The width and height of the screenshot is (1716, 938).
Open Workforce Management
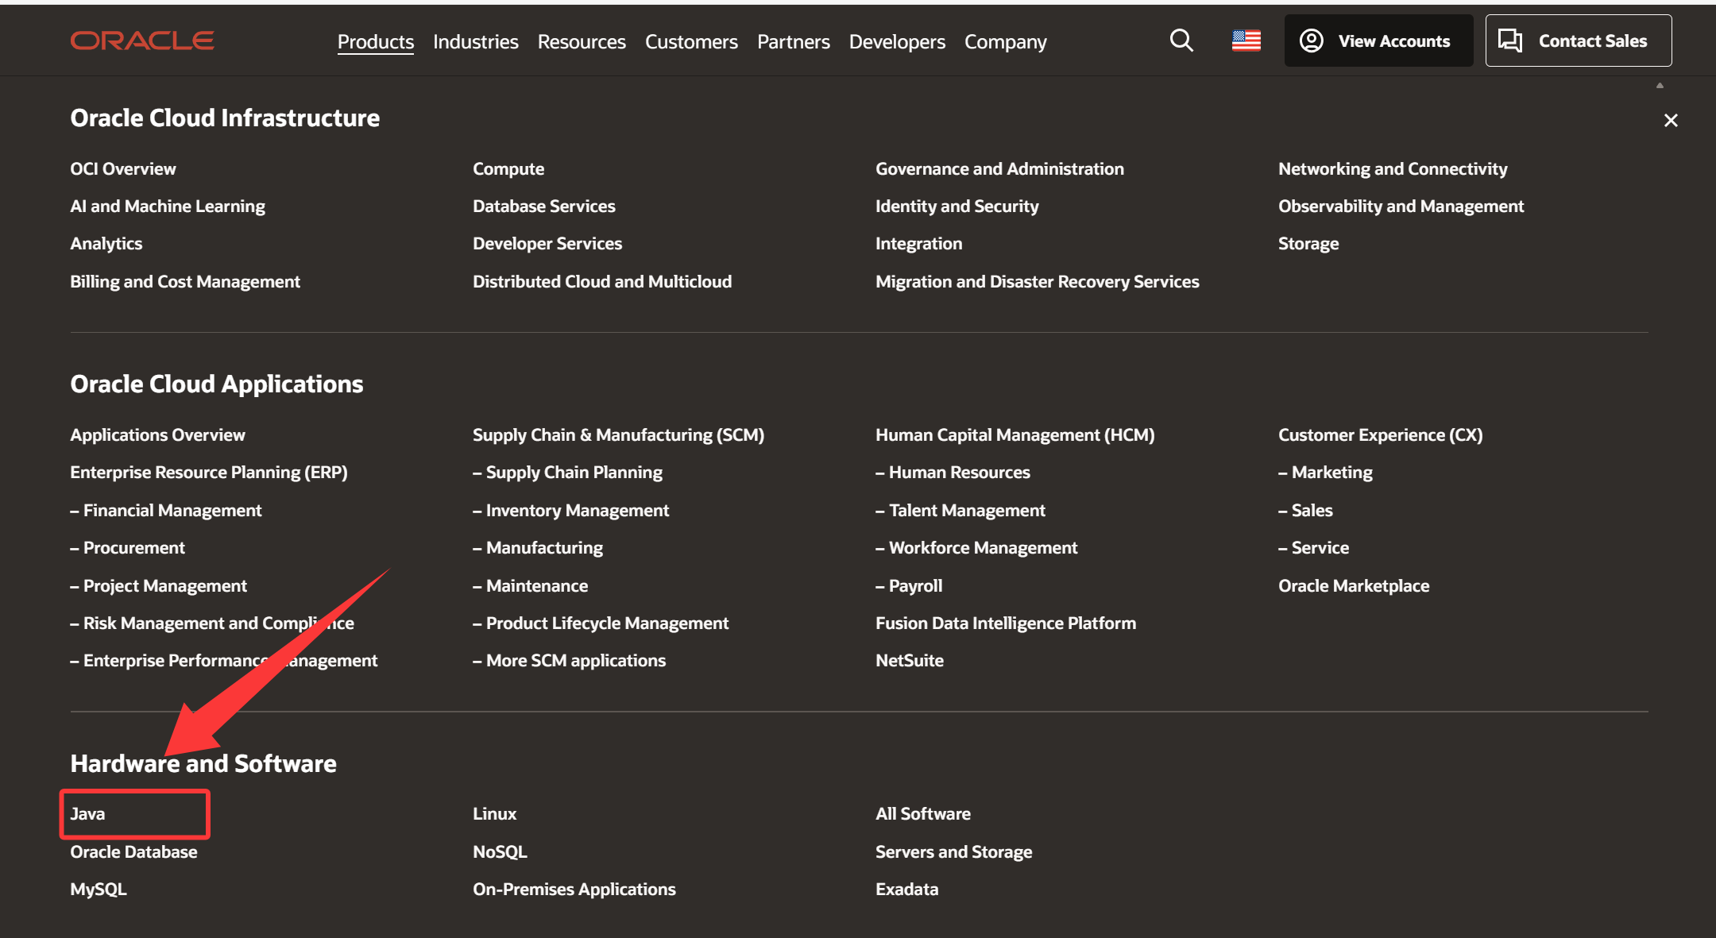tap(976, 547)
